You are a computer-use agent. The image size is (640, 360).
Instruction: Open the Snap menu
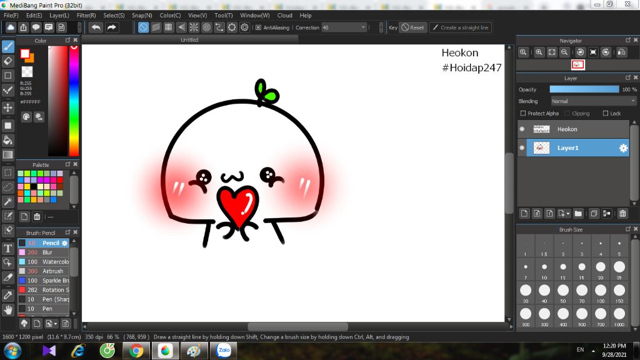click(x=142, y=15)
